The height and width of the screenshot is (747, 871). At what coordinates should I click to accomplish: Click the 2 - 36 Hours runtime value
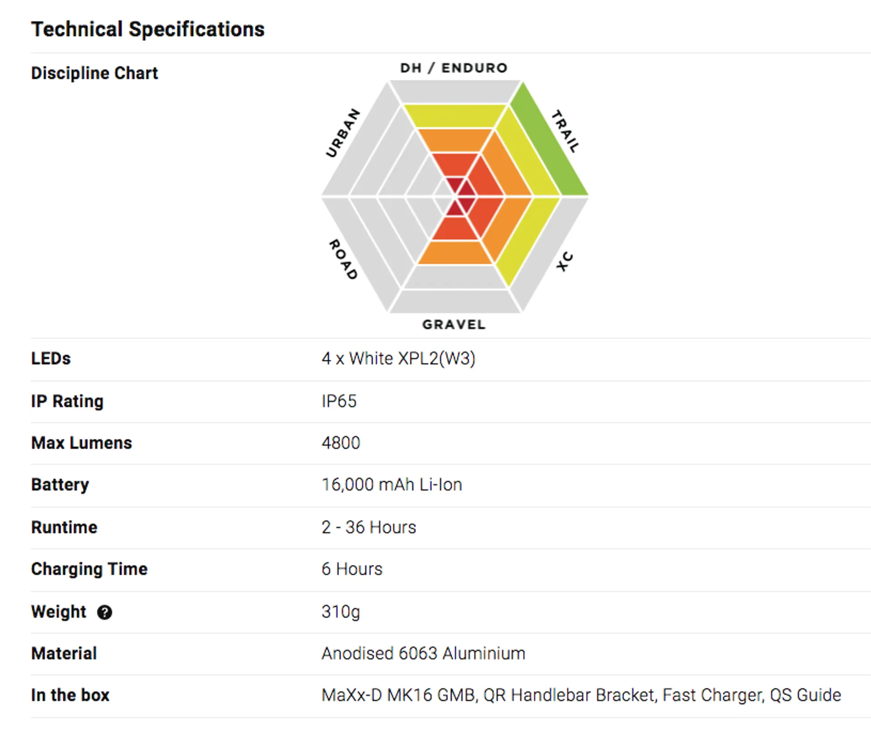point(369,527)
